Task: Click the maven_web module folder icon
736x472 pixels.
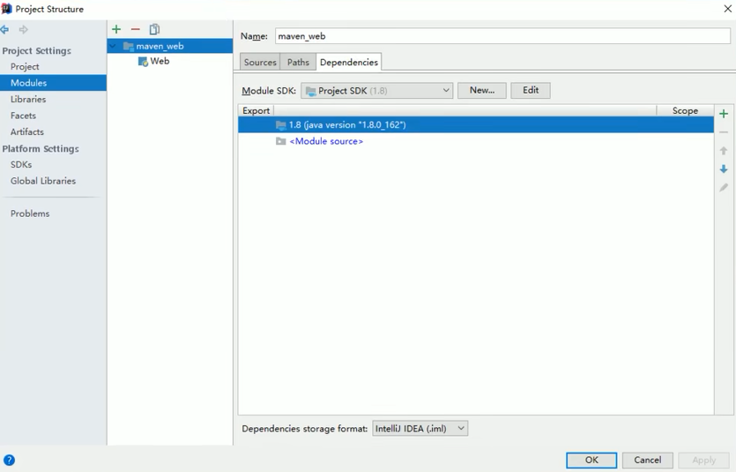Action: pyautogui.click(x=128, y=46)
